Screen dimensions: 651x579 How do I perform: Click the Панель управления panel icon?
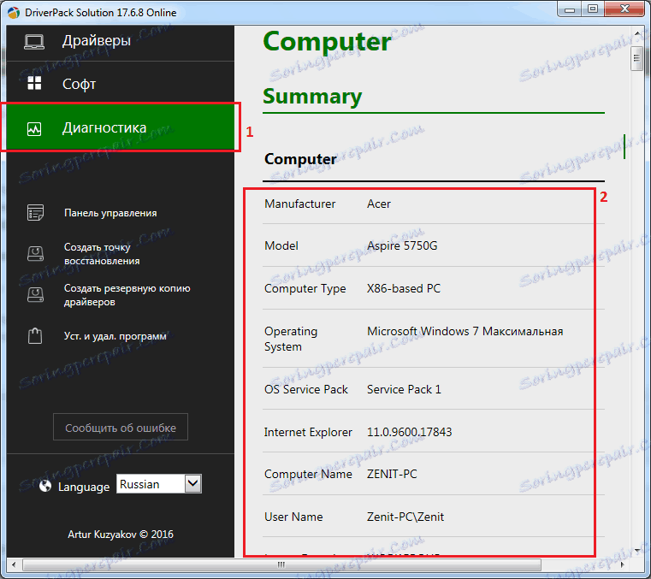(x=35, y=212)
